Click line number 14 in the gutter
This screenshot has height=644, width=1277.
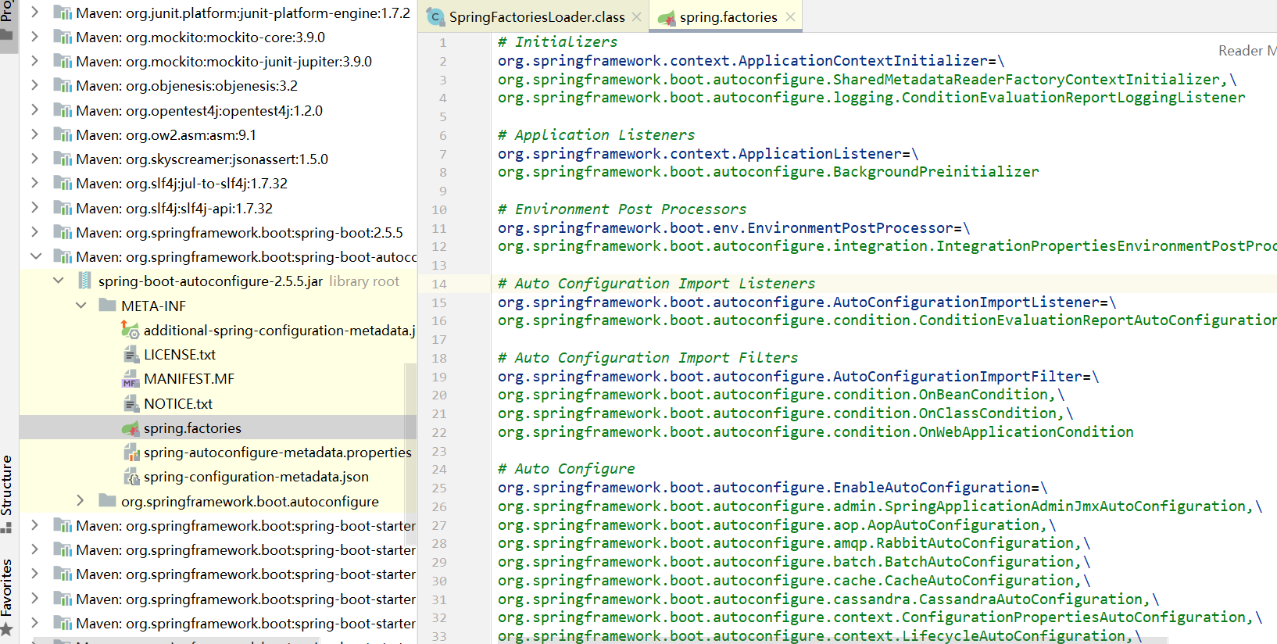tap(439, 284)
